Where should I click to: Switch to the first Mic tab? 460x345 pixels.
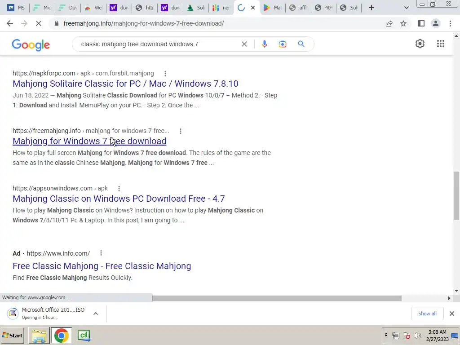(42, 8)
